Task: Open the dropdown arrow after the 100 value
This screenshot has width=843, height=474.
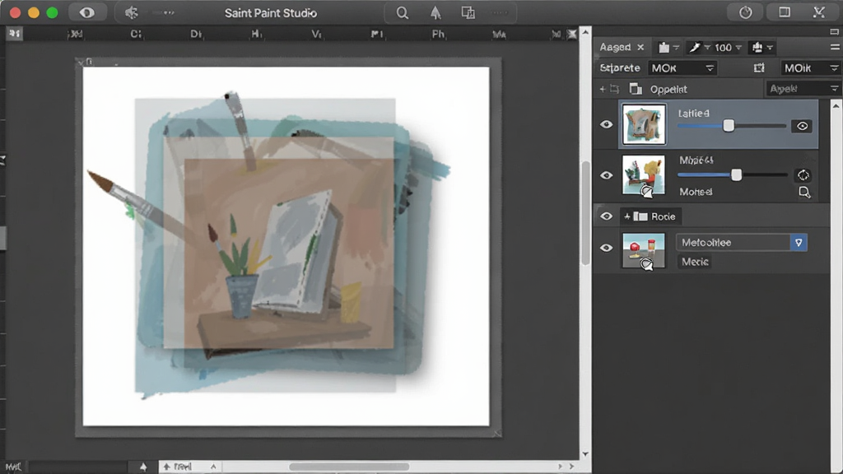Action: (x=738, y=48)
